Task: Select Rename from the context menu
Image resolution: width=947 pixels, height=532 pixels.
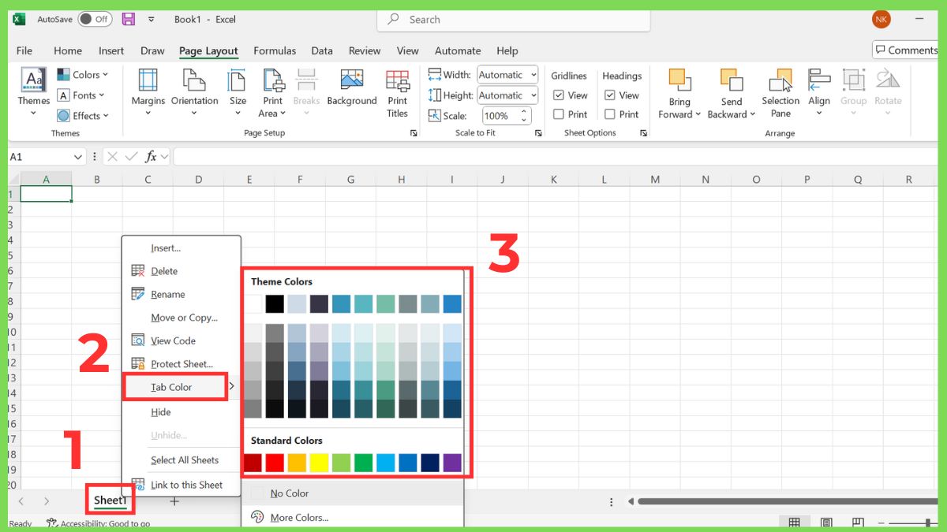Action: [167, 294]
